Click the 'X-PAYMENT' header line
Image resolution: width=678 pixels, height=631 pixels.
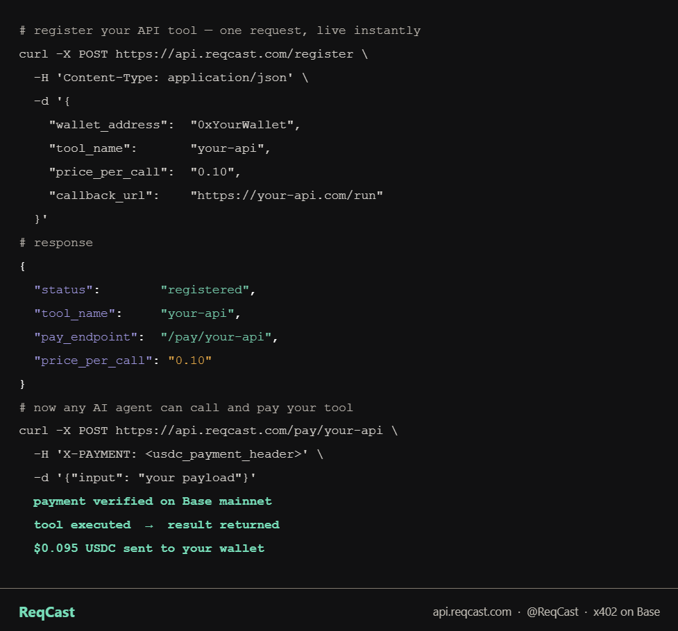(x=178, y=455)
